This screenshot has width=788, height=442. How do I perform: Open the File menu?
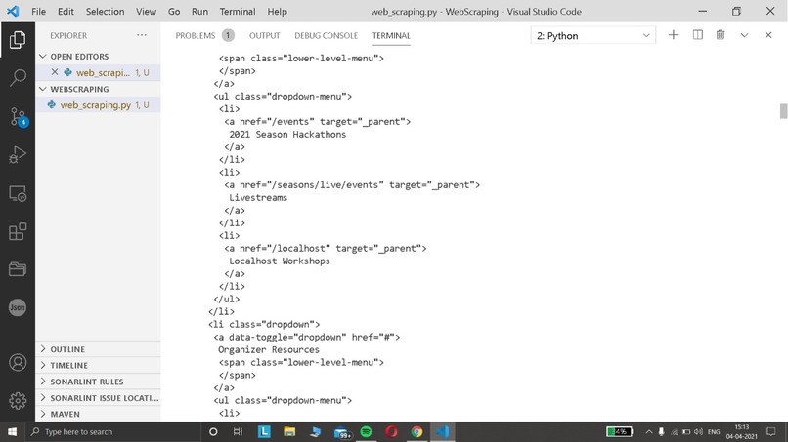click(38, 11)
